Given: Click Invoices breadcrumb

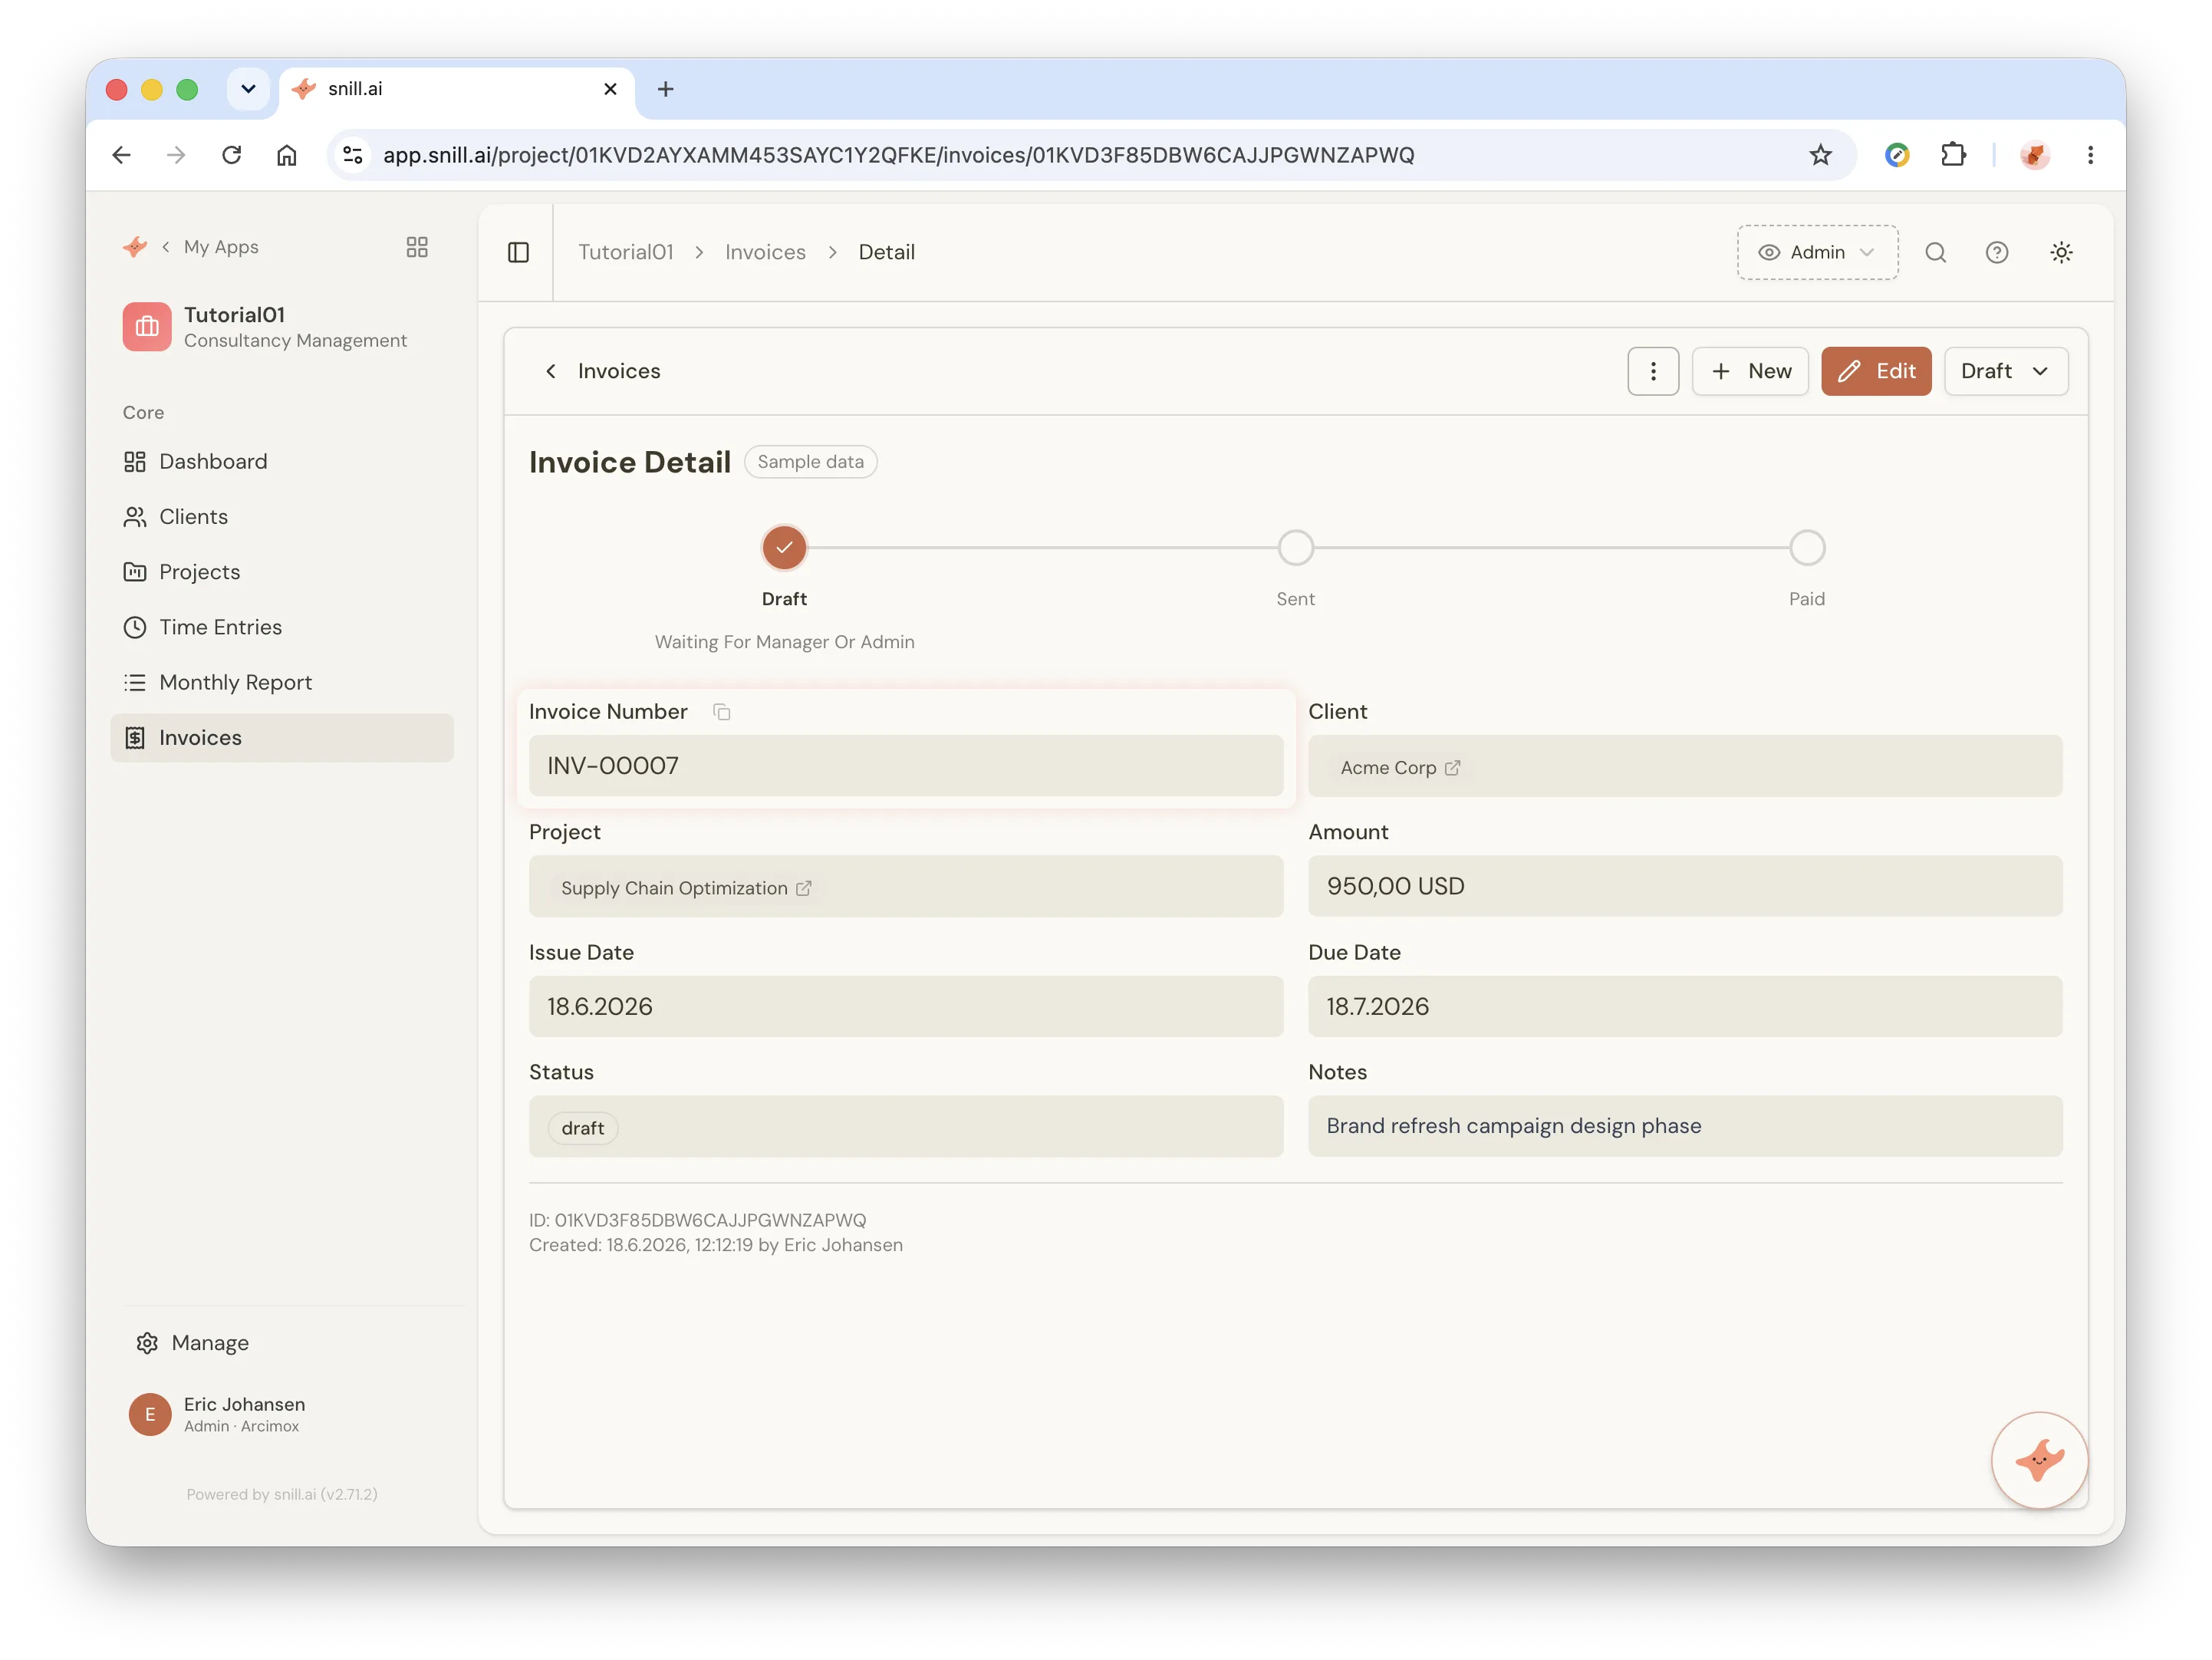Looking at the screenshot, I should [x=765, y=252].
